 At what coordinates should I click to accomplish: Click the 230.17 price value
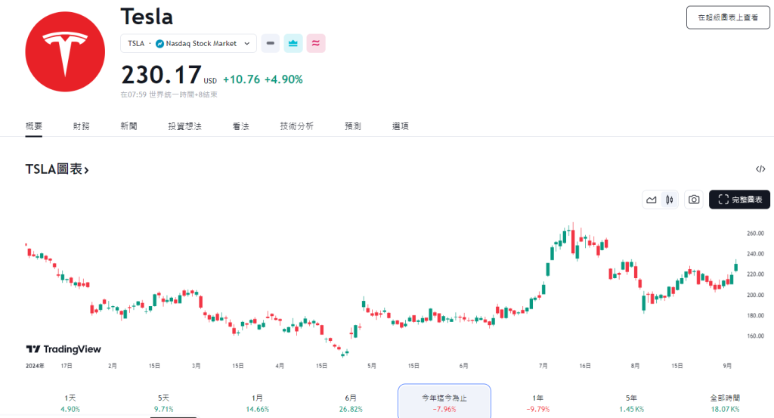[161, 75]
